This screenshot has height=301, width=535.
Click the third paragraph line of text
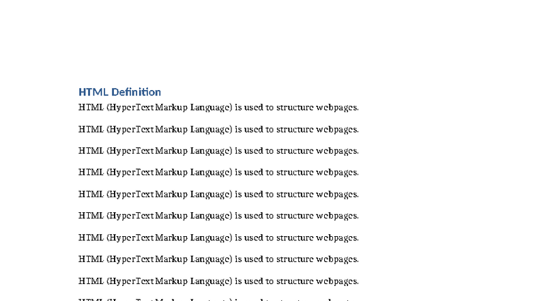[218, 151]
